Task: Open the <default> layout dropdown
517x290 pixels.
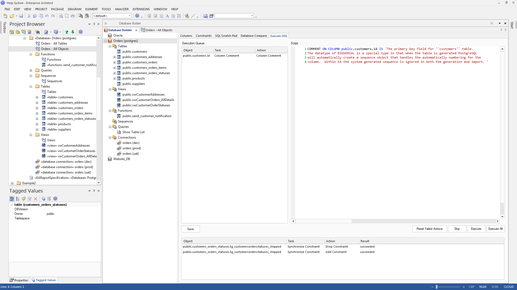Action: point(130,16)
